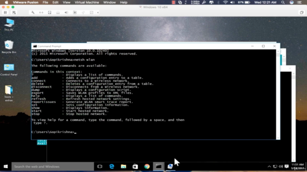307x172 pixels.
Task: Select the Control Panel desktop icon
Action: [9, 70]
